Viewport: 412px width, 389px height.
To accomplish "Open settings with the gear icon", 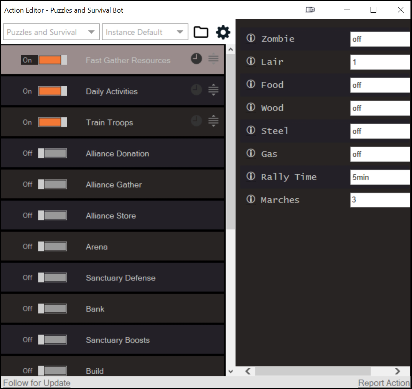I will click(223, 32).
